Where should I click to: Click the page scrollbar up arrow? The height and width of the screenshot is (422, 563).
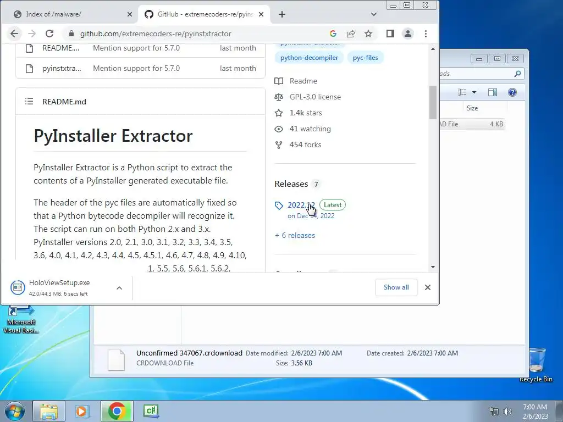point(433,49)
